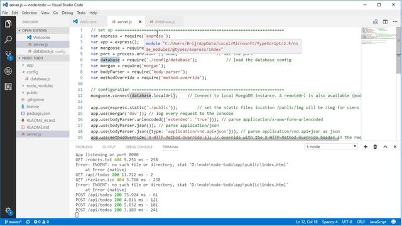Image resolution: width=402 pixels, height=226 pixels.
Task: Open the File menu
Action: point(5,13)
